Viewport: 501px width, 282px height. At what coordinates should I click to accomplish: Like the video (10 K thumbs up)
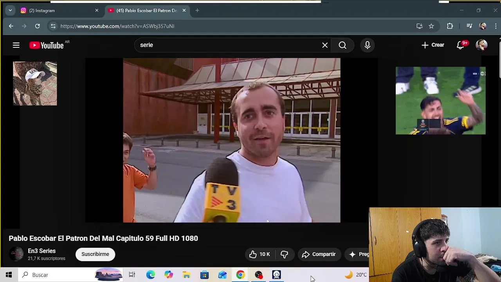(x=260, y=254)
